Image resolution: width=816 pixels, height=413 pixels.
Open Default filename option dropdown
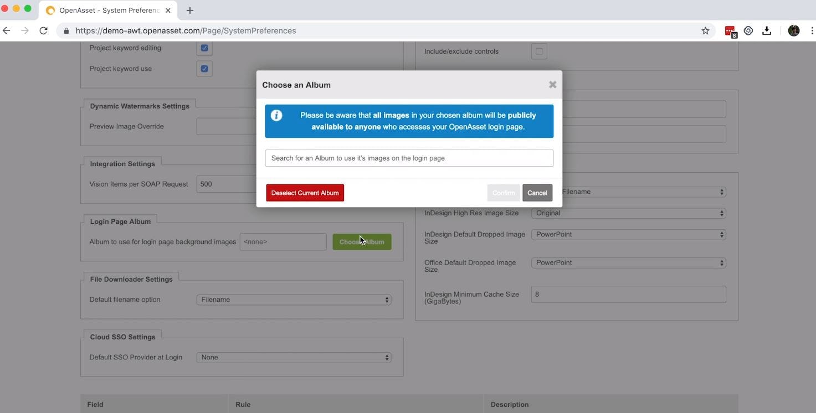[x=294, y=300]
